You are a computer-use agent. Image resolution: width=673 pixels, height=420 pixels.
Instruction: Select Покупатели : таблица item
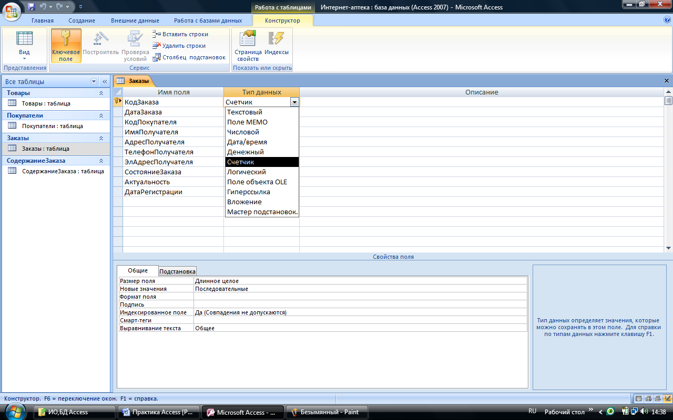click(56, 126)
